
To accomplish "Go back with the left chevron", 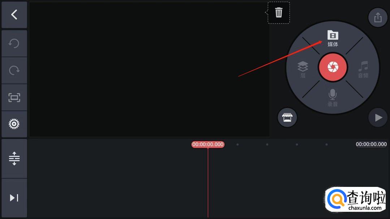I will pyautogui.click(x=14, y=15).
